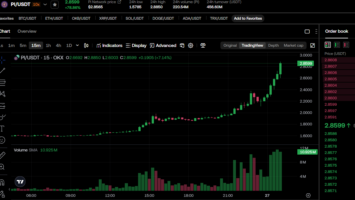Select the 1D timeframe
The image size is (355, 200).
tap(69, 45)
